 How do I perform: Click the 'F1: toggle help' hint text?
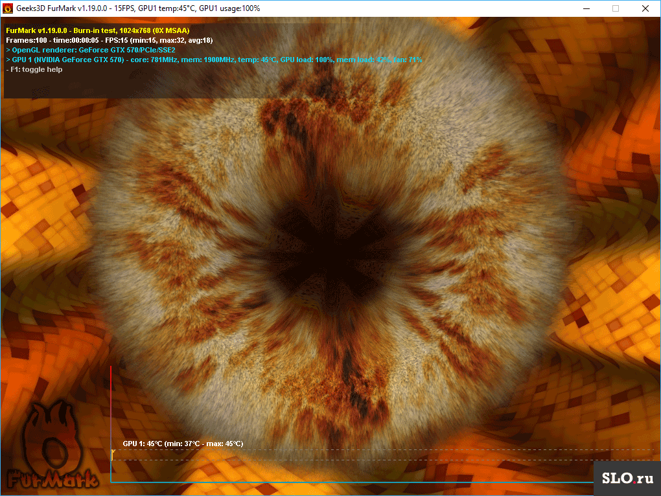click(x=34, y=69)
